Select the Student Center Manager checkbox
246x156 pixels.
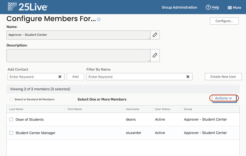coord(11,133)
